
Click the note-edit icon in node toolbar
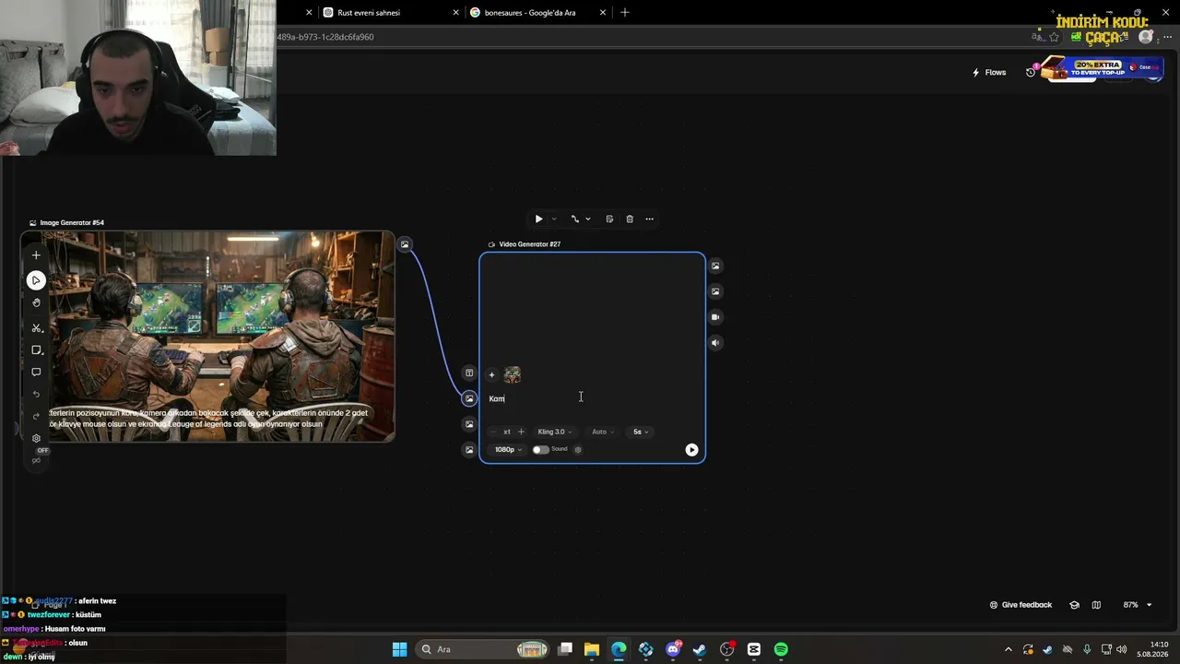[x=609, y=219]
